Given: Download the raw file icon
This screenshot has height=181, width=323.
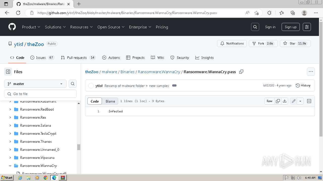Looking at the screenshot, I should click(x=285, y=101).
